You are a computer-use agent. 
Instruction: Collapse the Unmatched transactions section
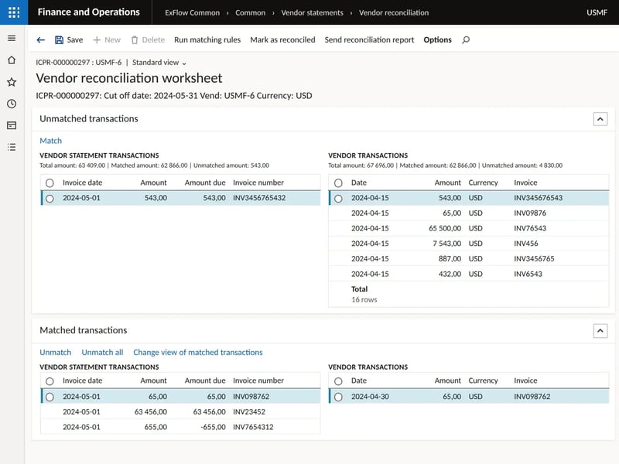coord(600,119)
